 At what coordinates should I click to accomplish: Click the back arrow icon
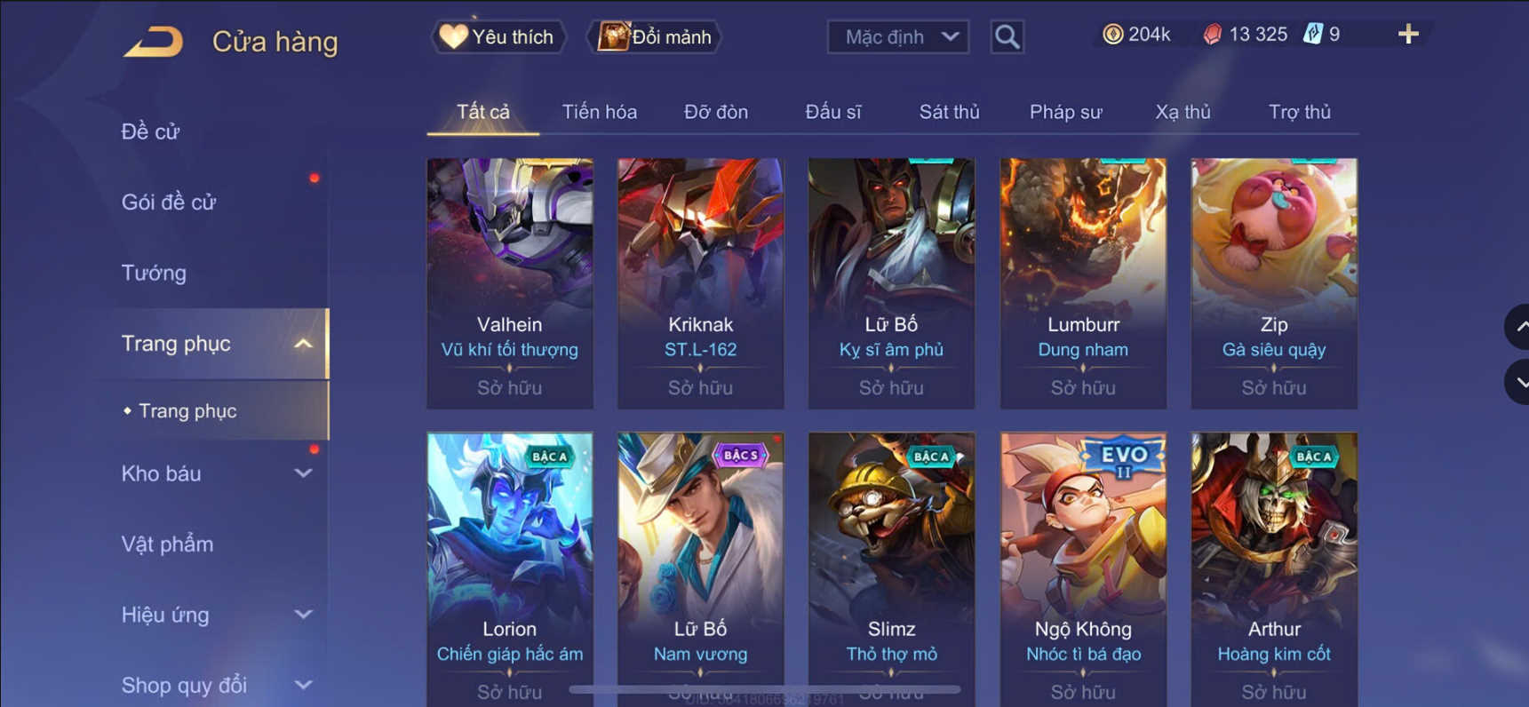pyautogui.click(x=154, y=41)
